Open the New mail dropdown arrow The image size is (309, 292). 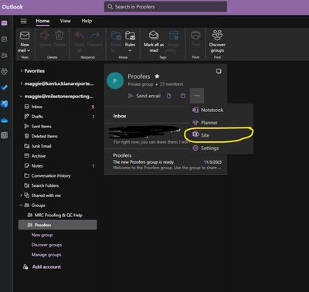pyautogui.click(x=29, y=50)
